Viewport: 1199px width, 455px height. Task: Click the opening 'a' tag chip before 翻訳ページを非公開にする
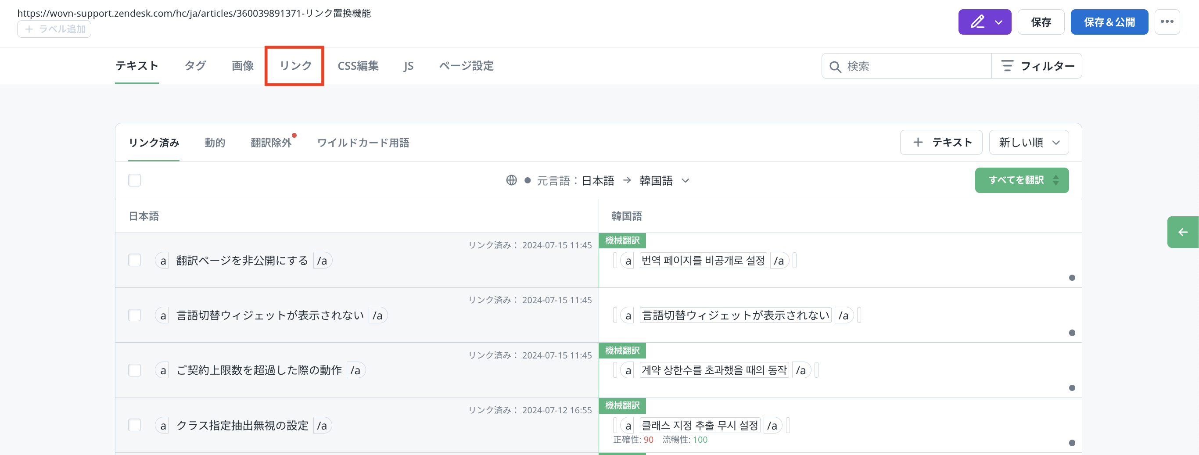162,261
